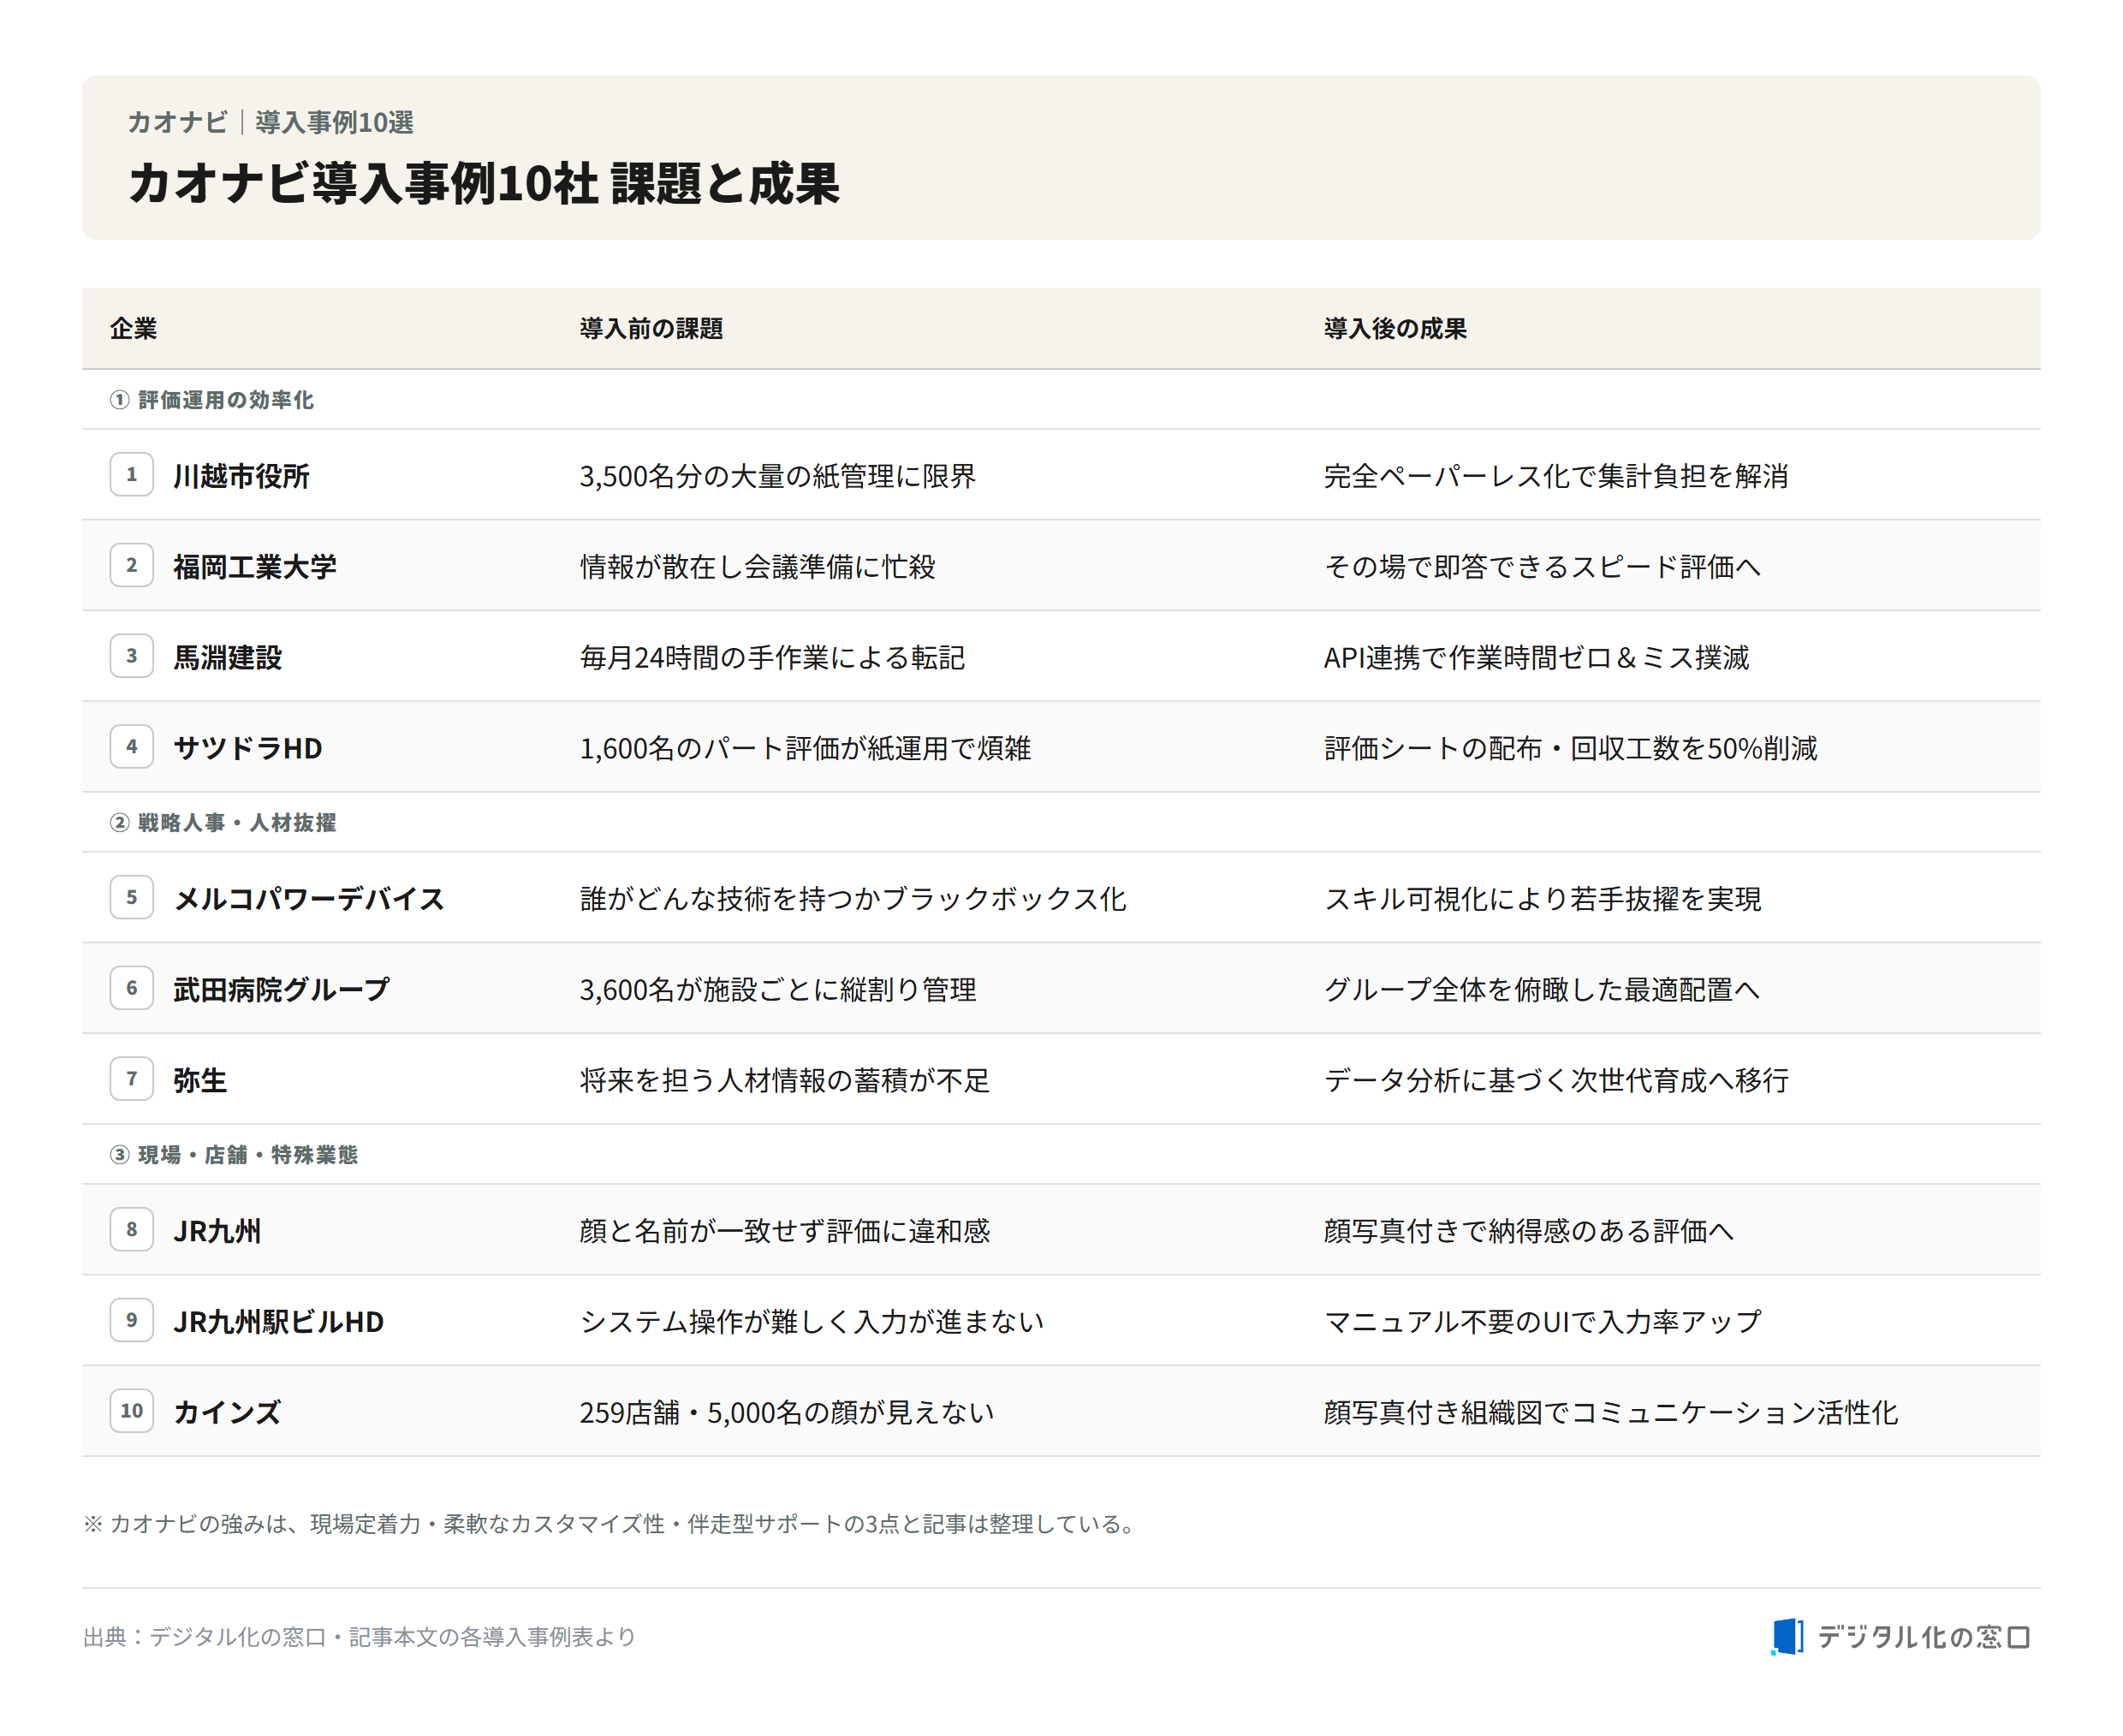Select the cell 1,600名のパート評価が紙運用で煩雑
The image size is (2123, 1736).
(805, 748)
